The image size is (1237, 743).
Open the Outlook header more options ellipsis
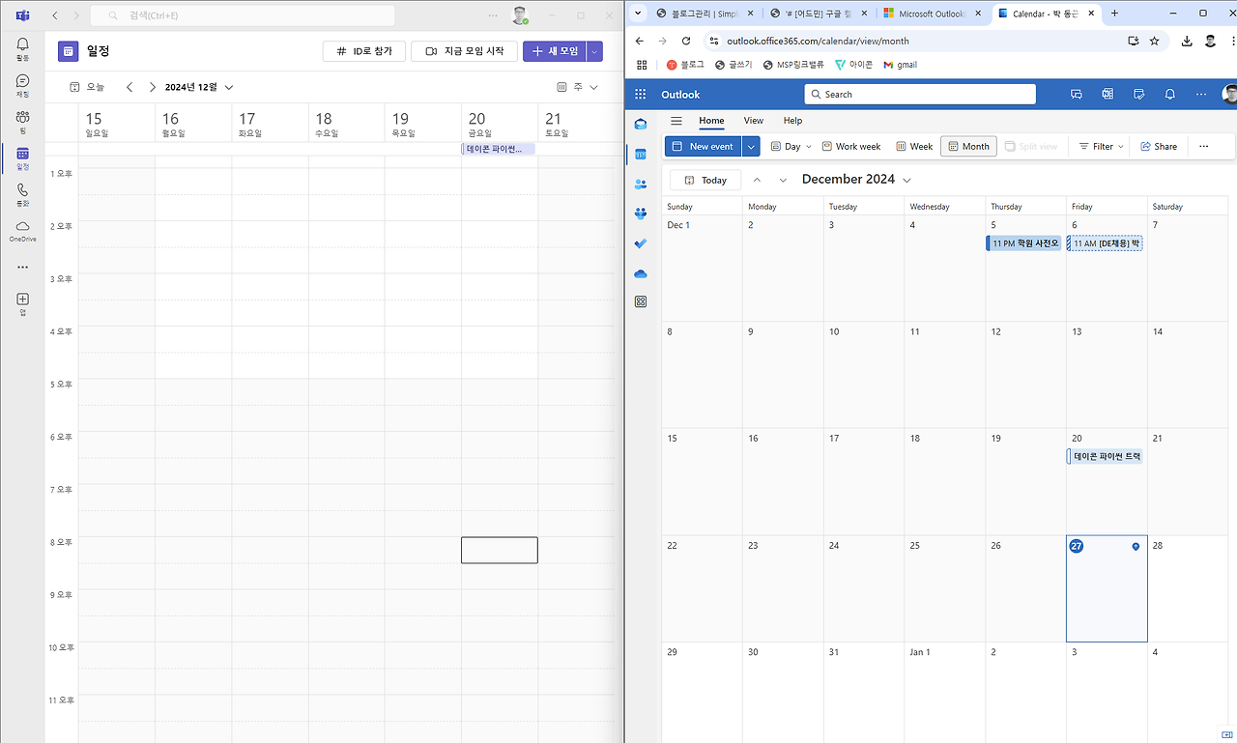(x=1200, y=94)
